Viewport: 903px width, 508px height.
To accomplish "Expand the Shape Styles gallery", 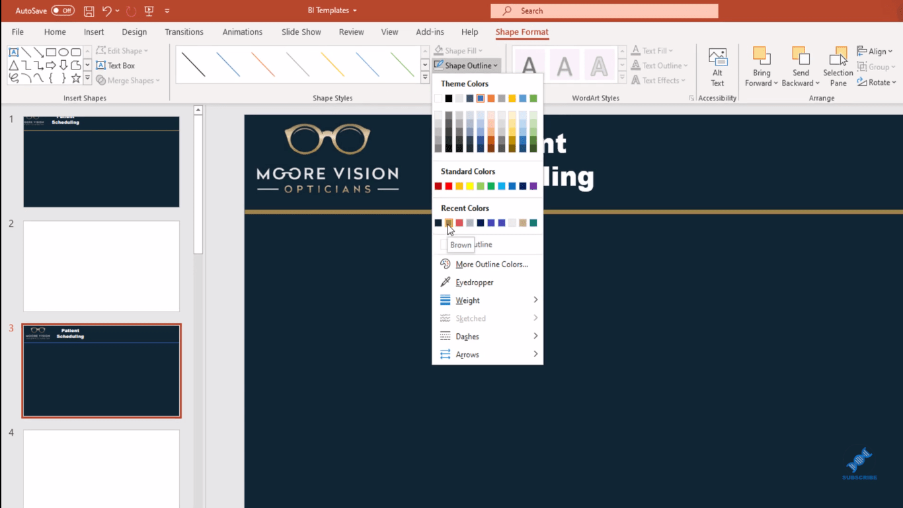I will coord(425,77).
